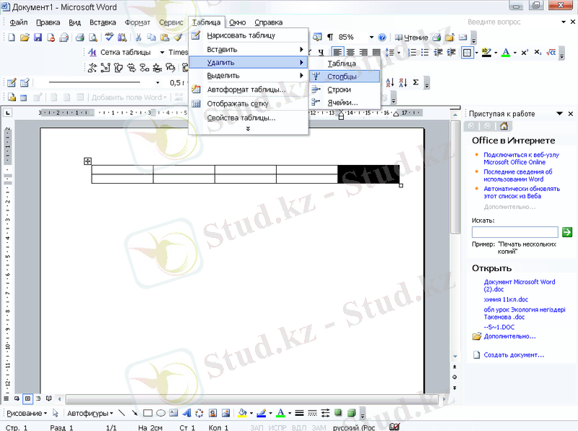Click the 'Искать' search input field
The image size is (578, 431).
tap(514, 232)
